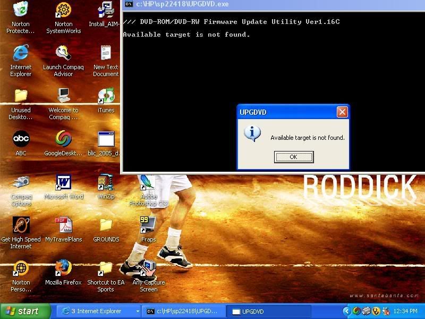Screen dimensions: 425x319
Task: Open the Windows Start menu
Action: [25, 311]
